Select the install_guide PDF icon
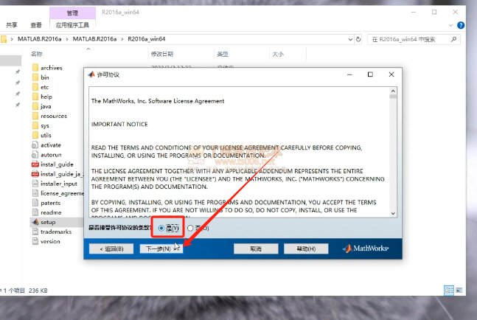The height and width of the screenshot is (320, 477). [35, 164]
